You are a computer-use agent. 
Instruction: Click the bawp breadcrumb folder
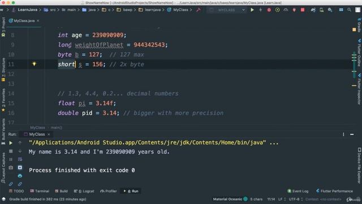[x=124, y=10]
